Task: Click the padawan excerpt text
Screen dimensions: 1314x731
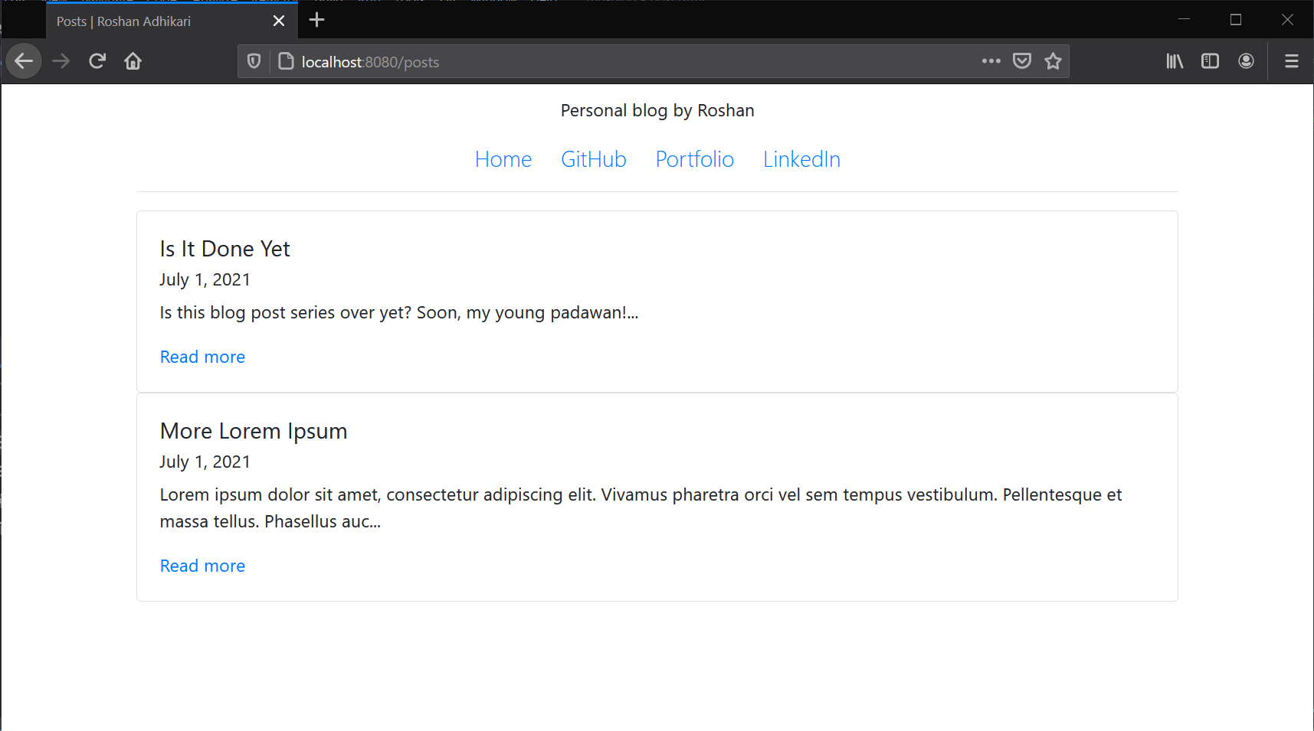Action: (x=399, y=312)
